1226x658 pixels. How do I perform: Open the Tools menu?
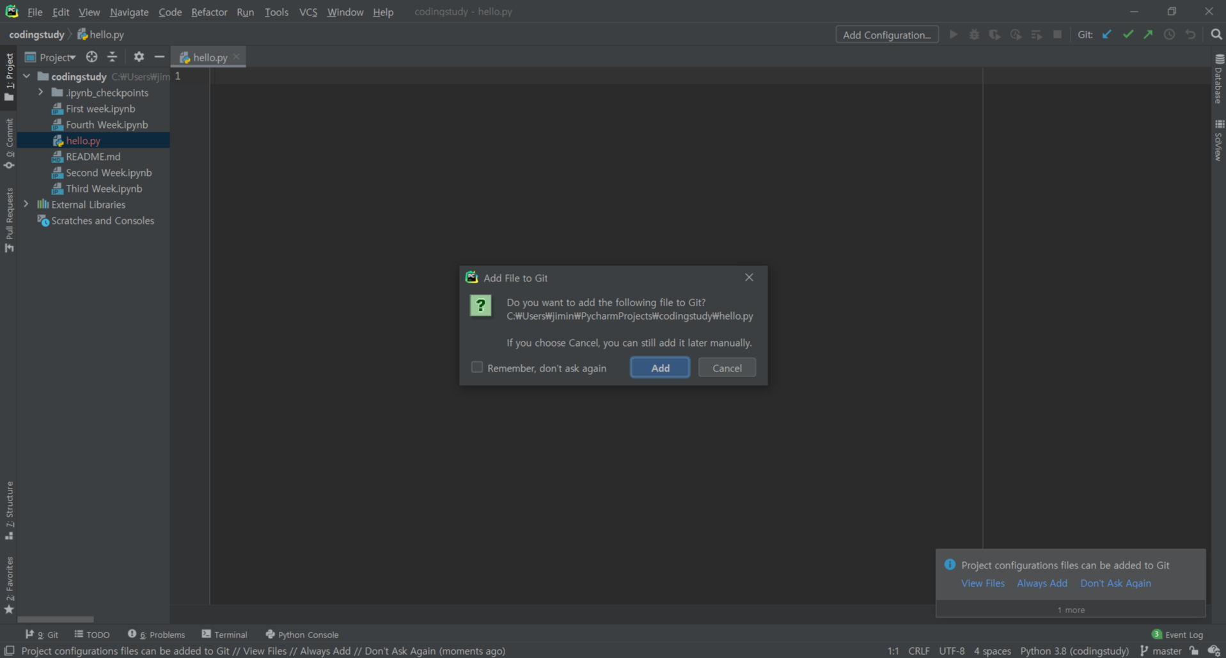tap(276, 12)
